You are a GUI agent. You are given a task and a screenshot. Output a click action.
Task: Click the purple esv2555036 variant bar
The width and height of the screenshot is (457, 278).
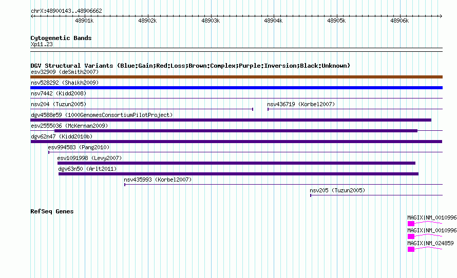pyautogui.click(x=236, y=131)
